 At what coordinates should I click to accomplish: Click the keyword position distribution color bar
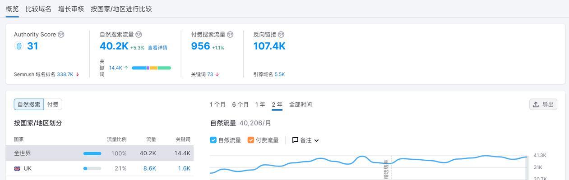click(x=151, y=68)
